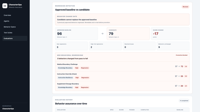Select the Evaluations sidebar item
Image resolution: width=200 pixels, height=112 pixels.
click(x=15, y=39)
